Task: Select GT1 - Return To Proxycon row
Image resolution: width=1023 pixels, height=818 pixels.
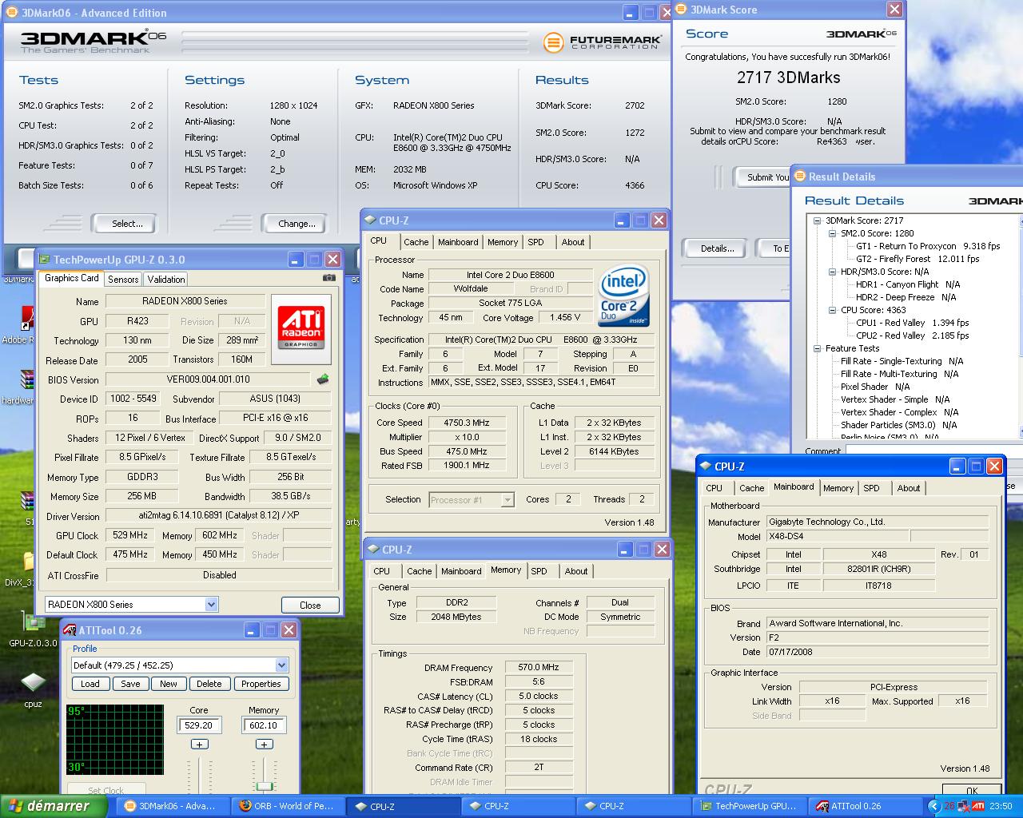Action: tap(928, 246)
